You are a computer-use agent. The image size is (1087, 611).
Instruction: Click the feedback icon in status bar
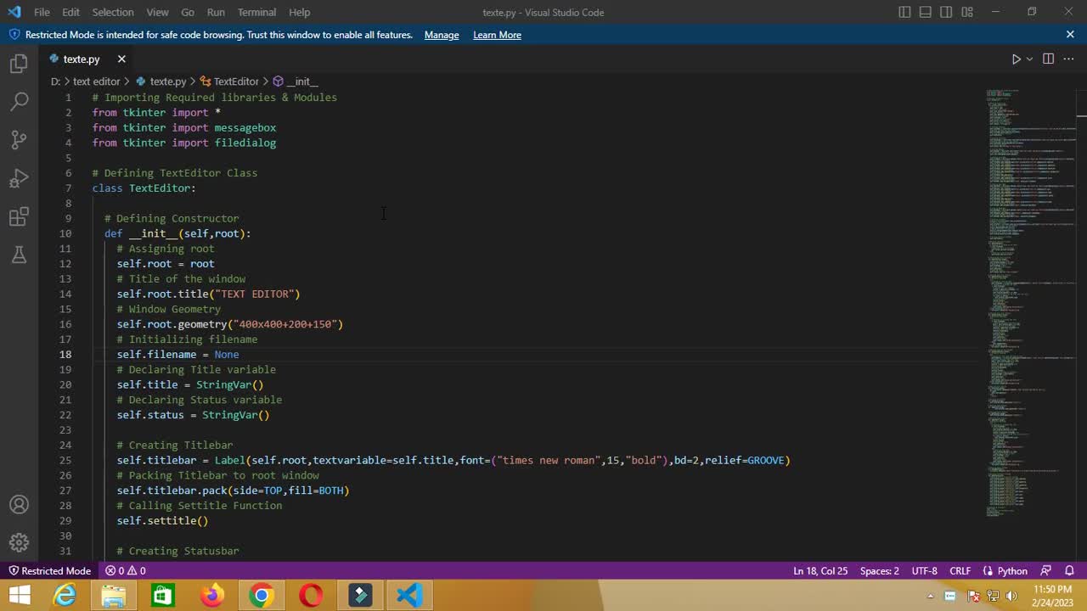[1046, 570]
